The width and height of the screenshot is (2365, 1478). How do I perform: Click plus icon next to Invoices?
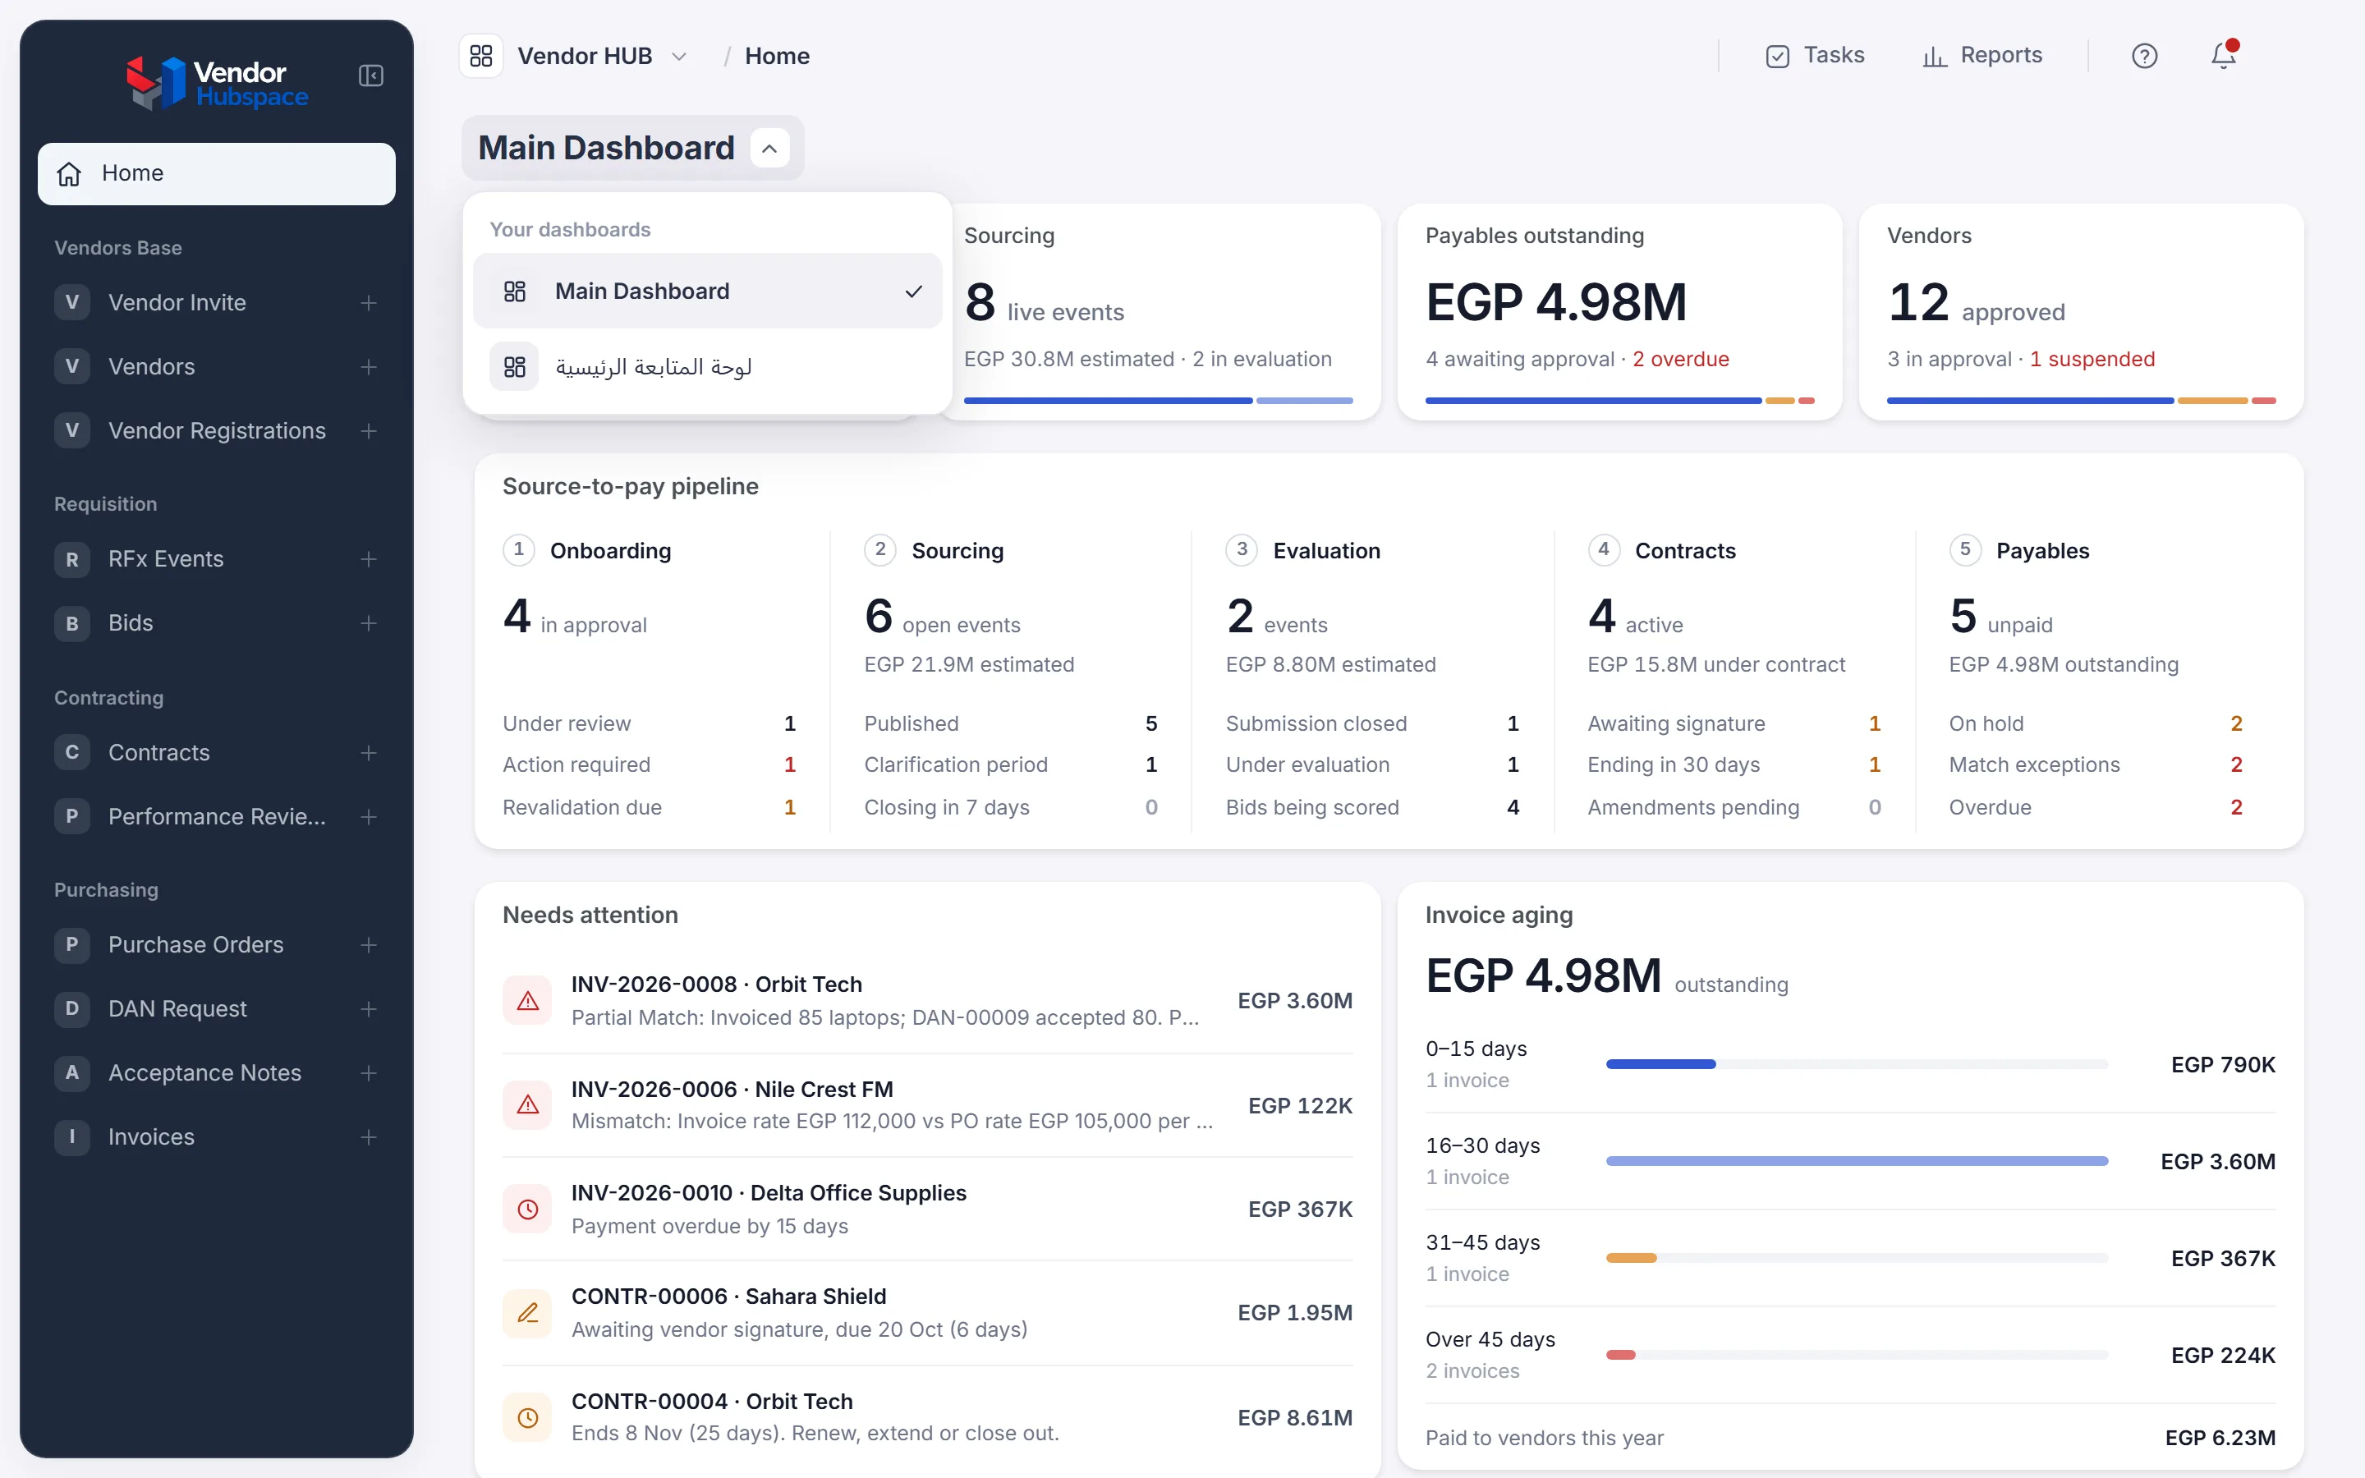[369, 1138]
